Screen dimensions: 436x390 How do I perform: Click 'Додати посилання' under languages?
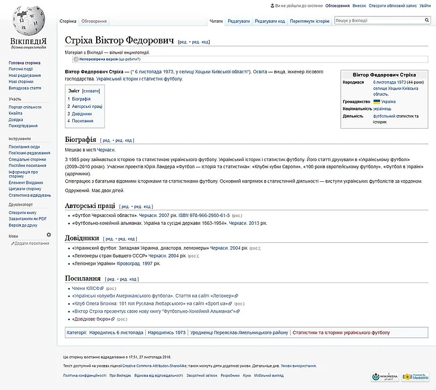(31, 243)
